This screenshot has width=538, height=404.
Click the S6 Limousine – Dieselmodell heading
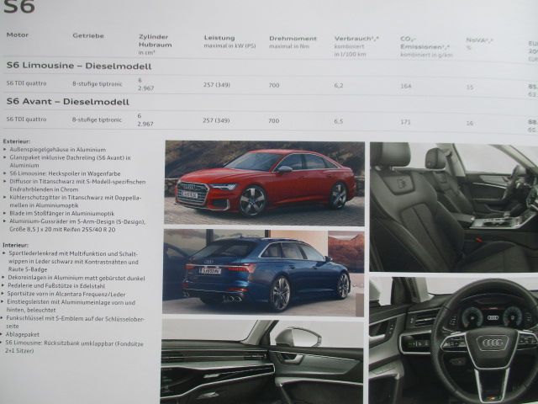pos(79,66)
